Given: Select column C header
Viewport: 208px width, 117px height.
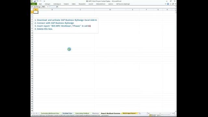Looking at the screenshot, I should click(x=80, y=9).
